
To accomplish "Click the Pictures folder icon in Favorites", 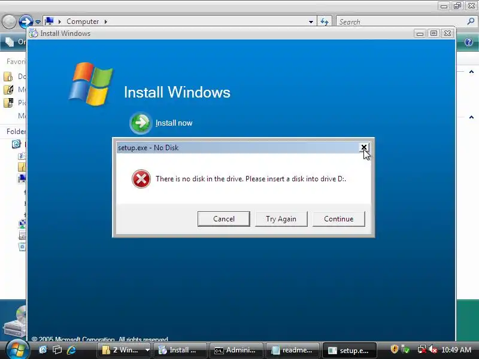I will click(x=8, y=102).
